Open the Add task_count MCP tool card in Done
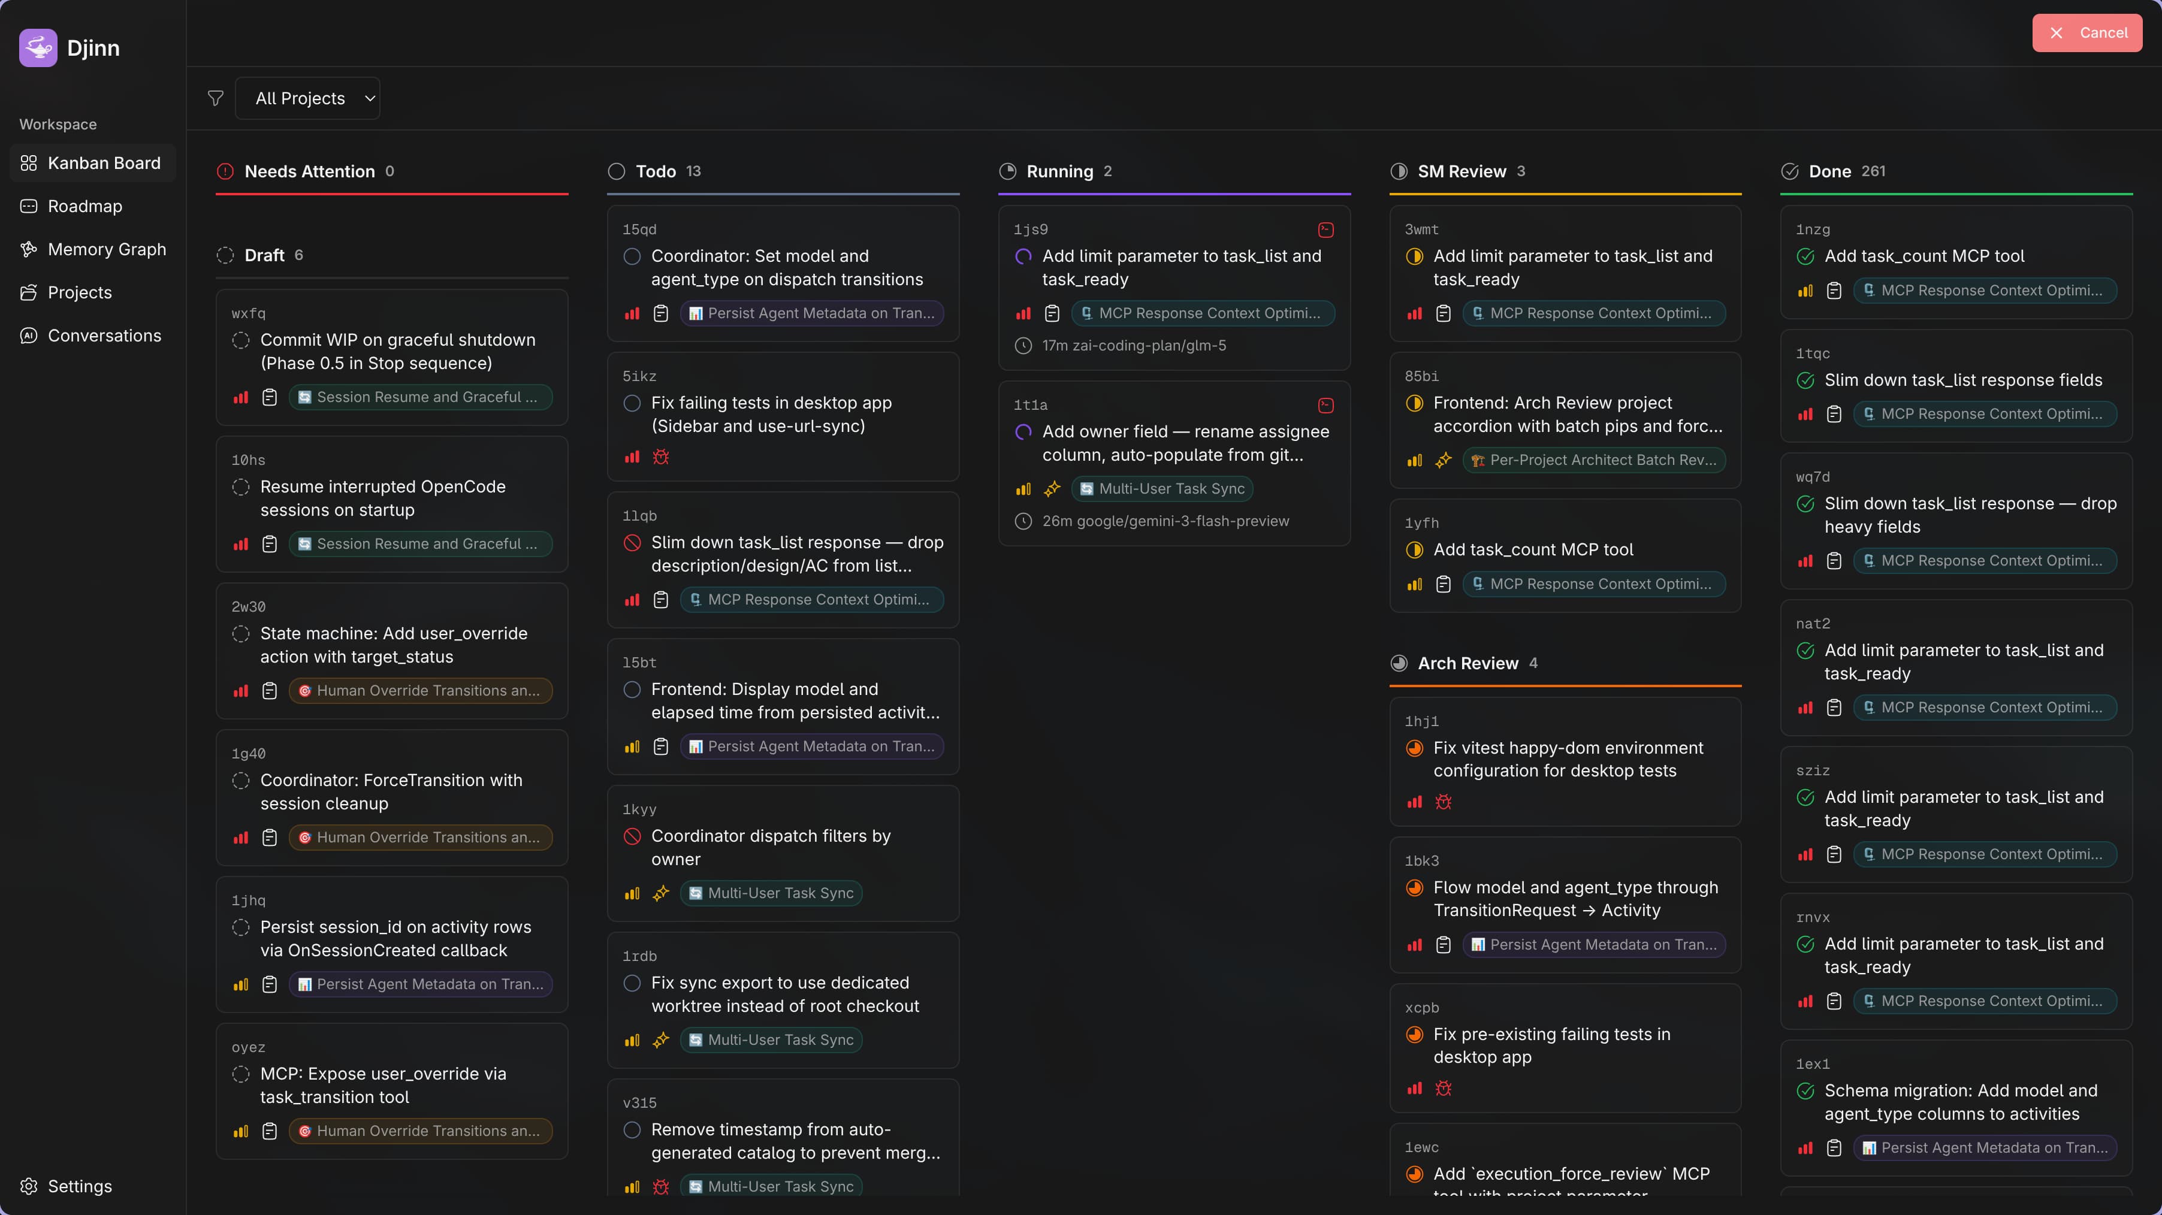 point(1922,256)
